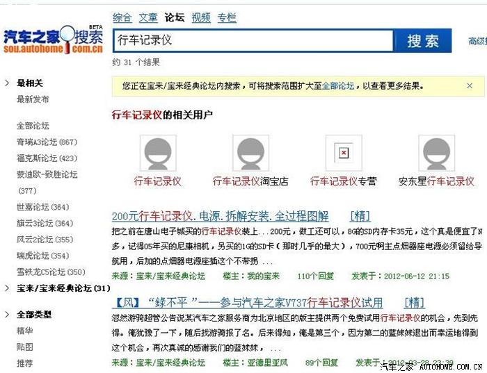Sort results by 最相关
This screenshot has width=487, height=373.
tap(30, 83)
